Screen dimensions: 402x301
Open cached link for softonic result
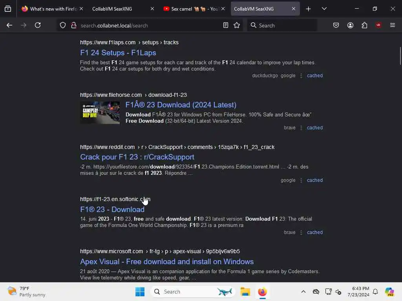click(x=315, y=232)
